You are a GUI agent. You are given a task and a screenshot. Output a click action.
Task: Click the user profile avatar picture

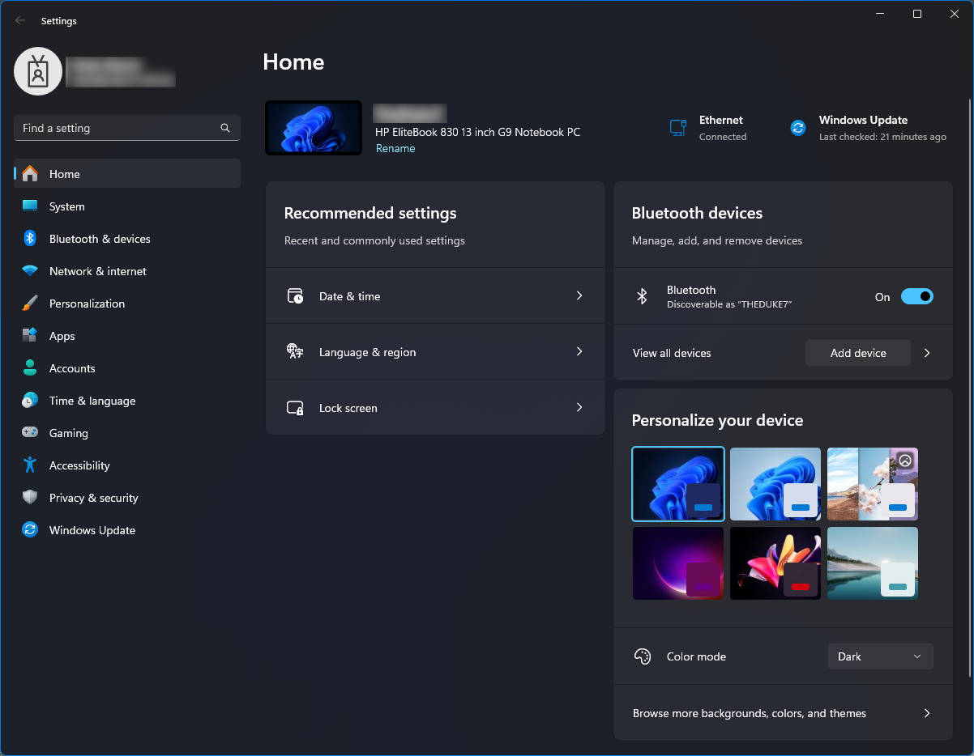coord(38,71)
